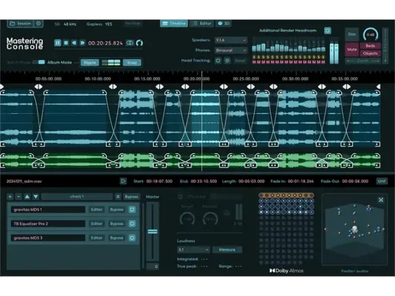This screenshot has height=296, width=395.
Task: Click the Start time 00:18:07.500 value
Action: (159, 182)
